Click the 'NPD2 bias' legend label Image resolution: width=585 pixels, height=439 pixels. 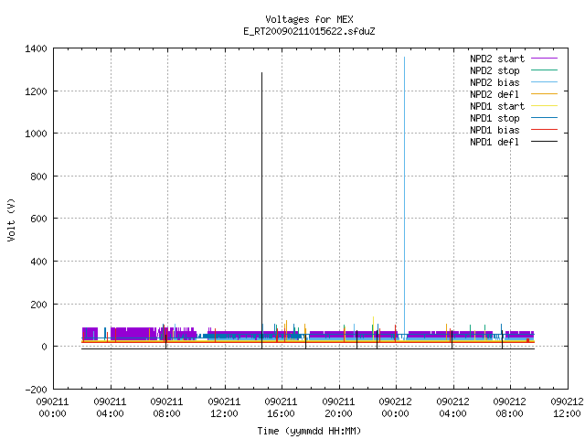pyautogui.click(x=495, y=82)
